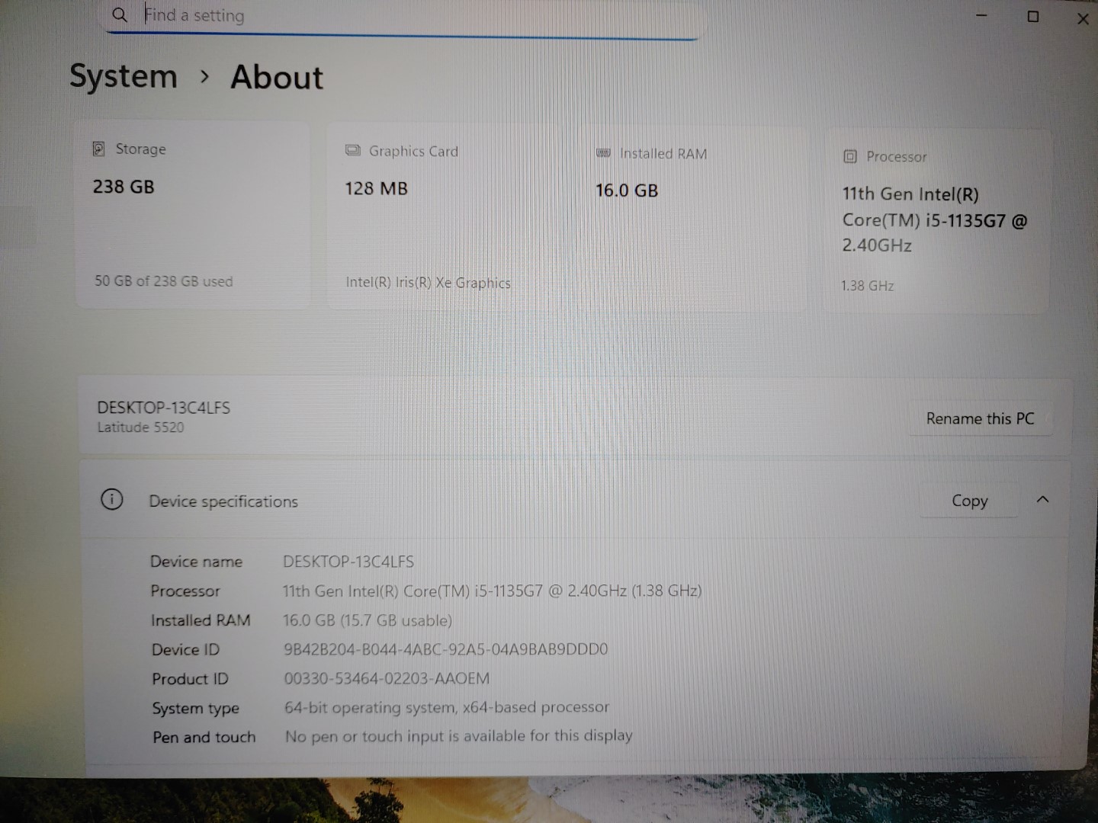Collapse the Device specifications section
This screenshot has height=823, width=1098.
1042,500
